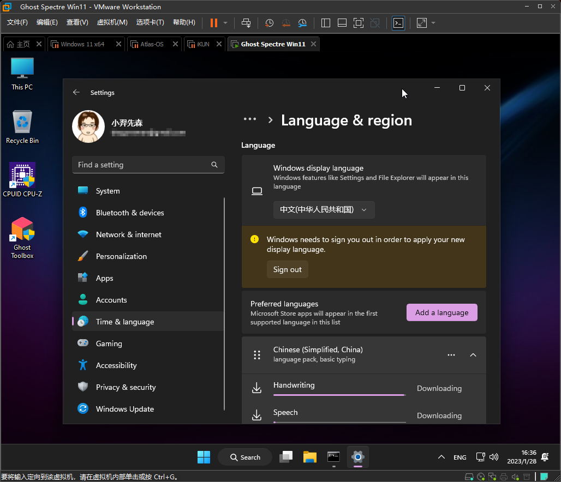561x482 pixels.
Task: Click the VMware take snapshot icon
Action: (269, 23)
